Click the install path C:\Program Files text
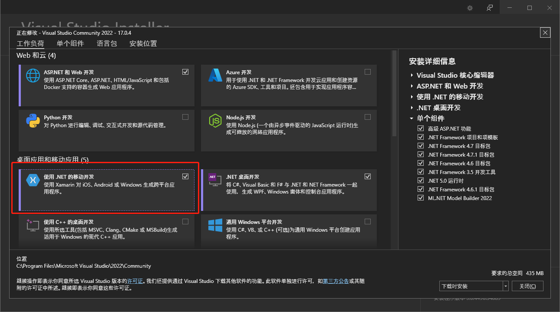Image resolution: width=560 pixels, height=312 pixels. [84, 266]
